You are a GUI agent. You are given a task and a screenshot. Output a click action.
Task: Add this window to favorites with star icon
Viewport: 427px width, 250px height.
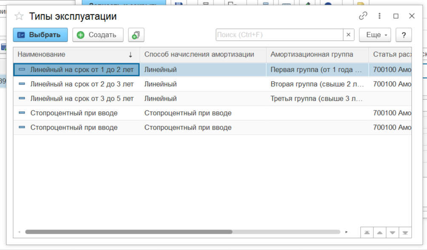point(19,17)
